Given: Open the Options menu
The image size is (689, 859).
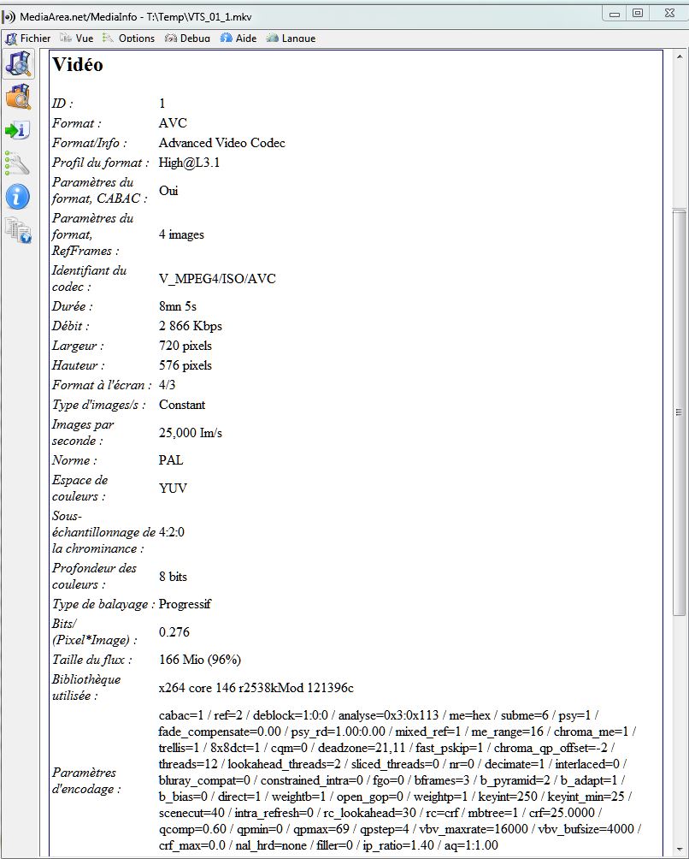Looking at the screenshot, I should click(128, 39).
